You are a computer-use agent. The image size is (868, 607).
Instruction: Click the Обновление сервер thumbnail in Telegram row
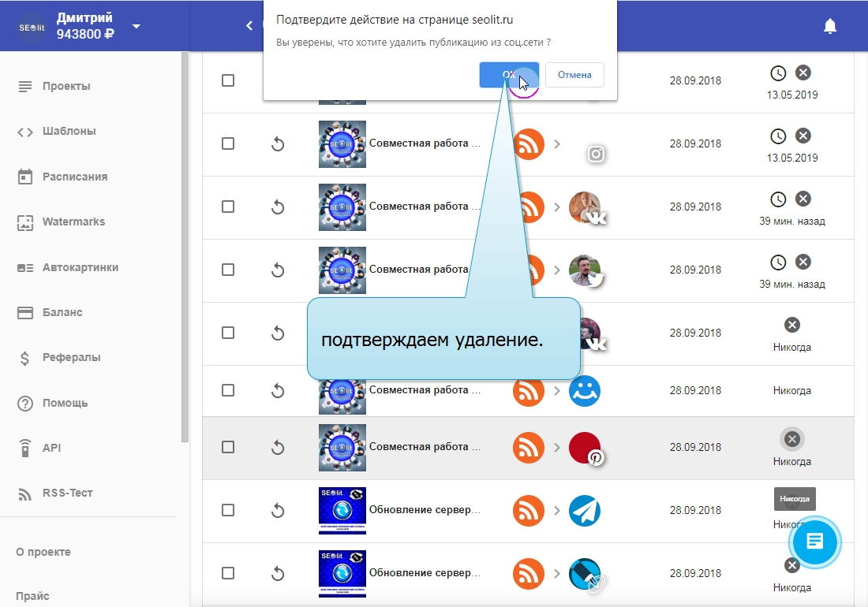[x=342, y=511]
